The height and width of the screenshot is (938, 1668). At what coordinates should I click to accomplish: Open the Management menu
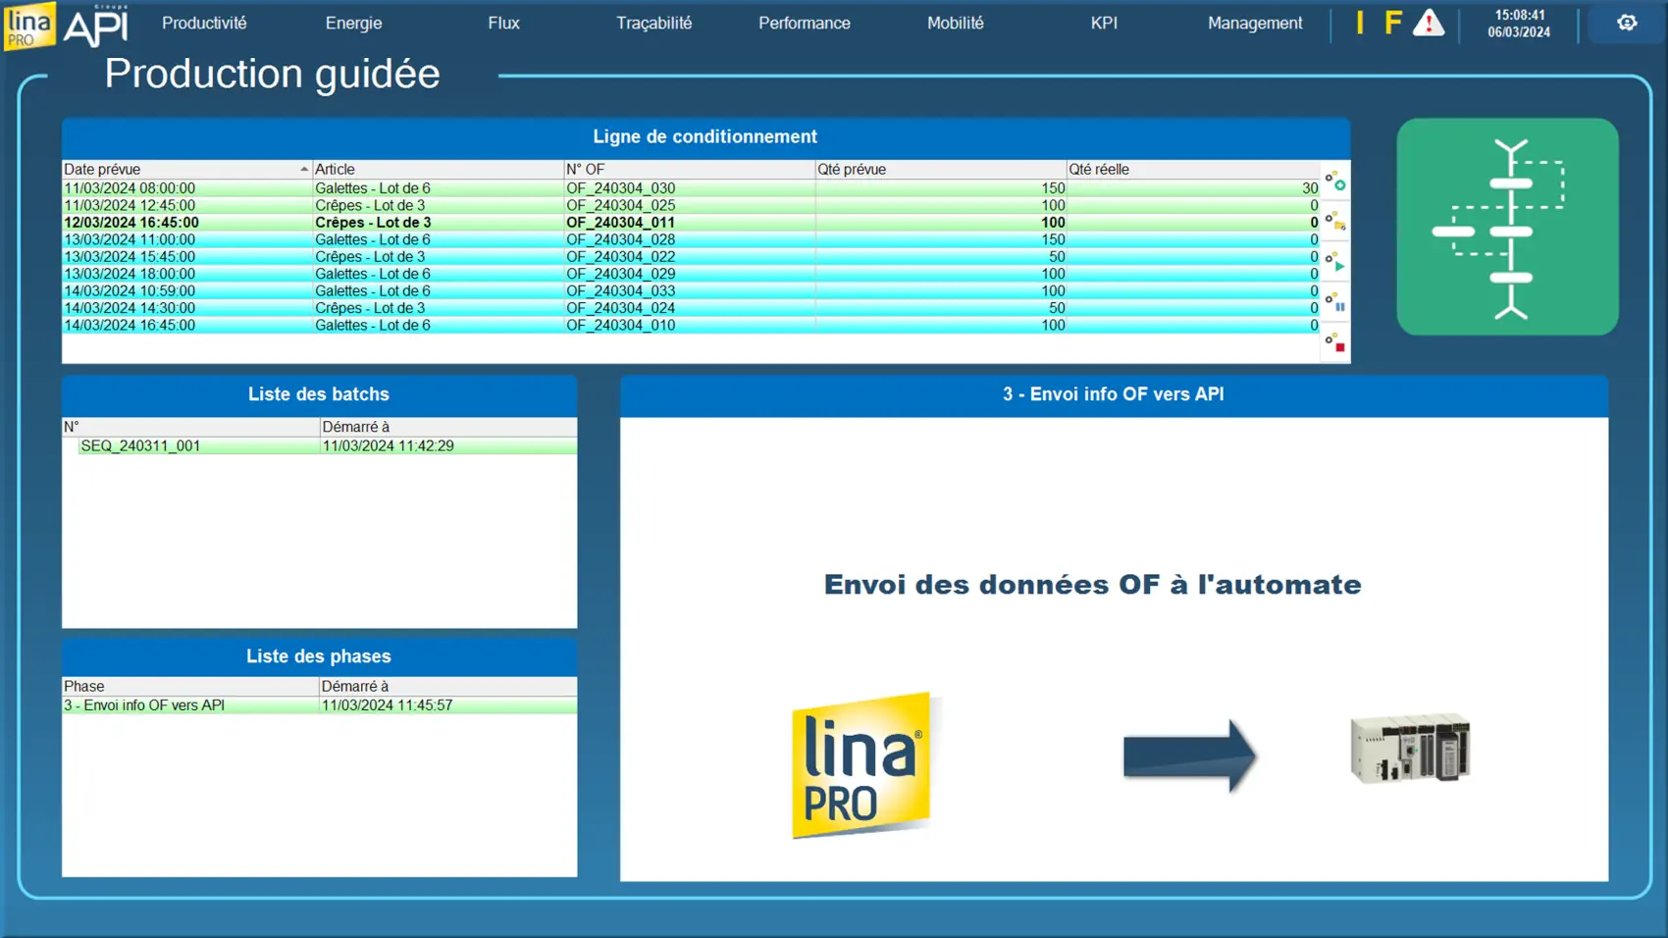pos(1254,23)
